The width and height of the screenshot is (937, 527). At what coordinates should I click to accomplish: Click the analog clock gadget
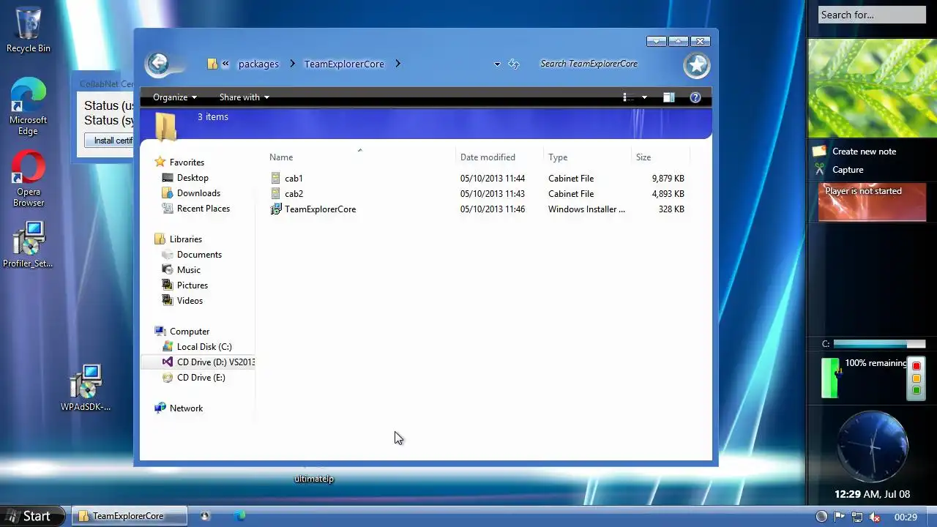pos(872,446)
